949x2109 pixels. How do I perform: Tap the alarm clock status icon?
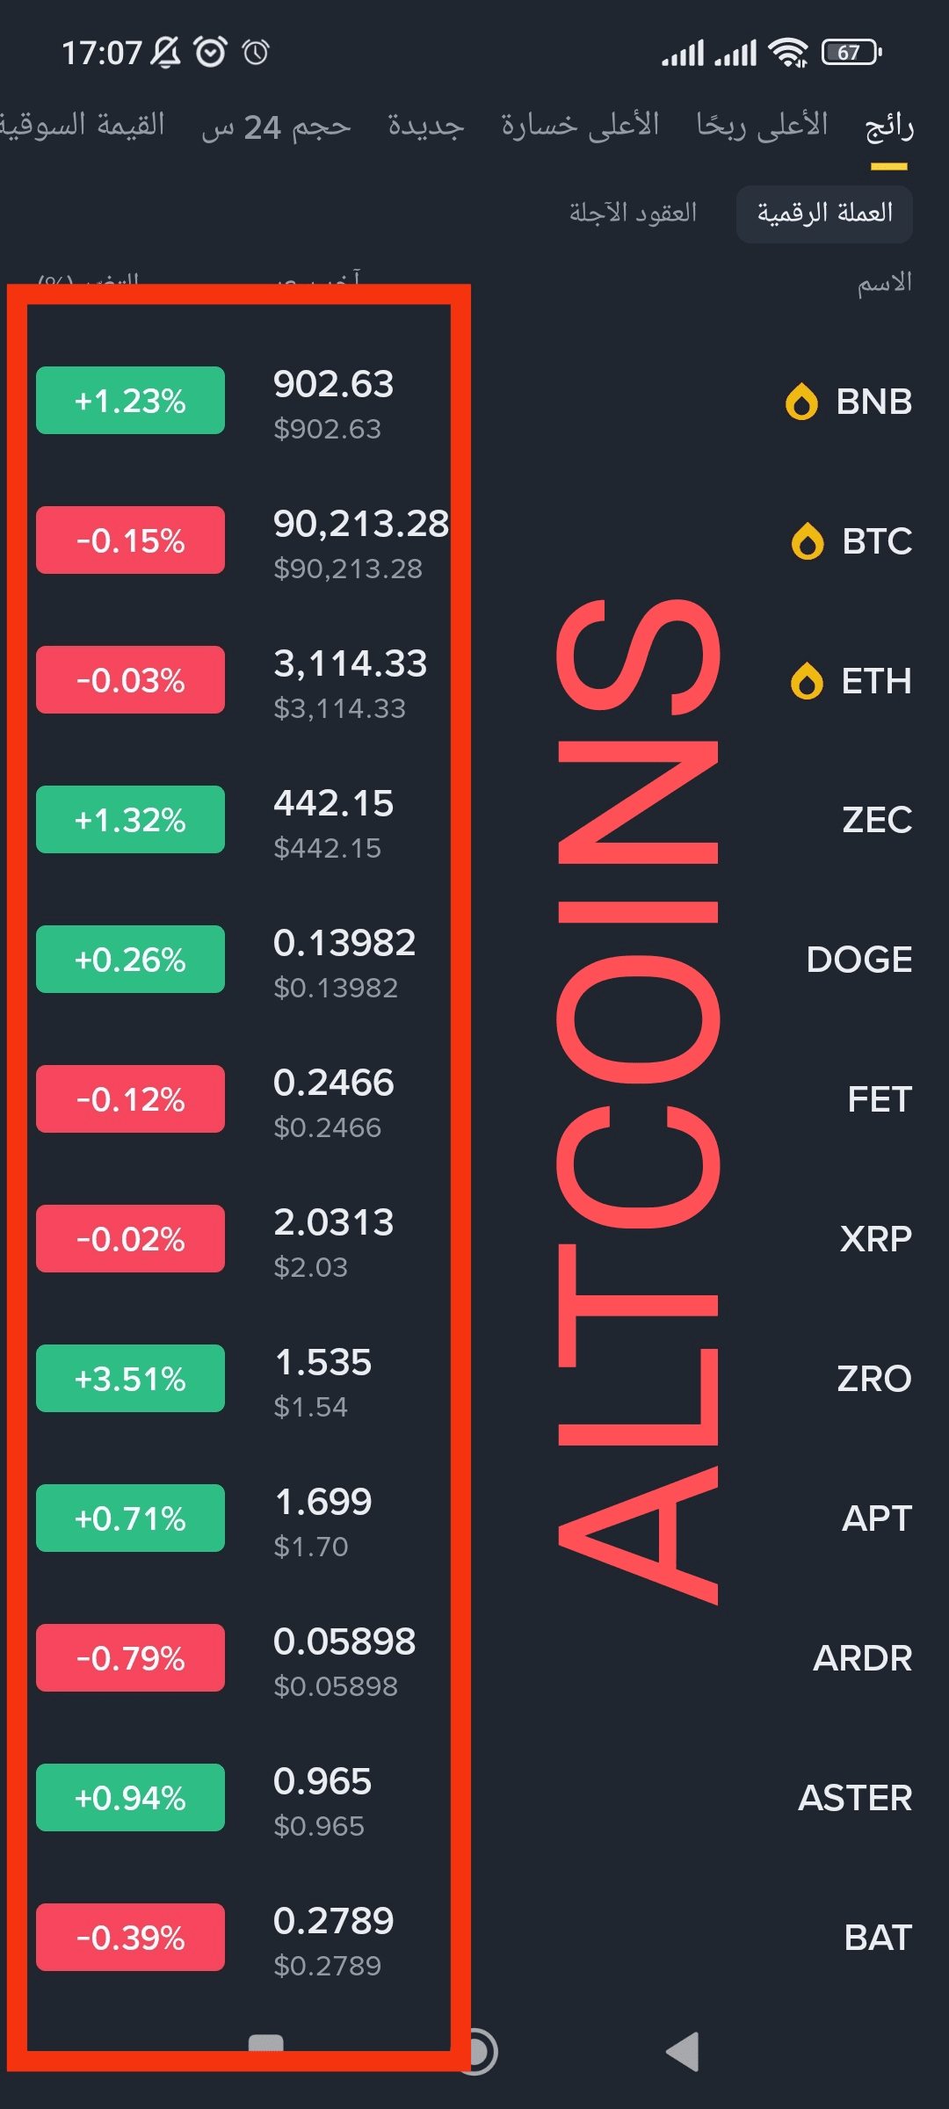[x=210, y=53]
